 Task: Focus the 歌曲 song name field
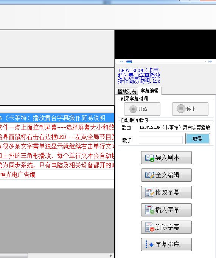pyautogui.click(x=175, y=128)
